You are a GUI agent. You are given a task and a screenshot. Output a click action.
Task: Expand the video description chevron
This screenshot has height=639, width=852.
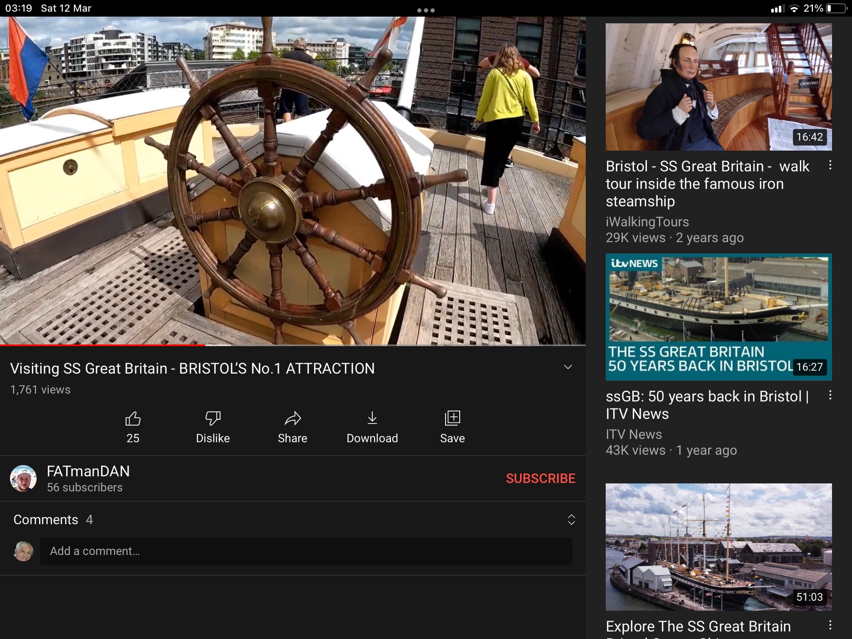(x=568, y=367)
